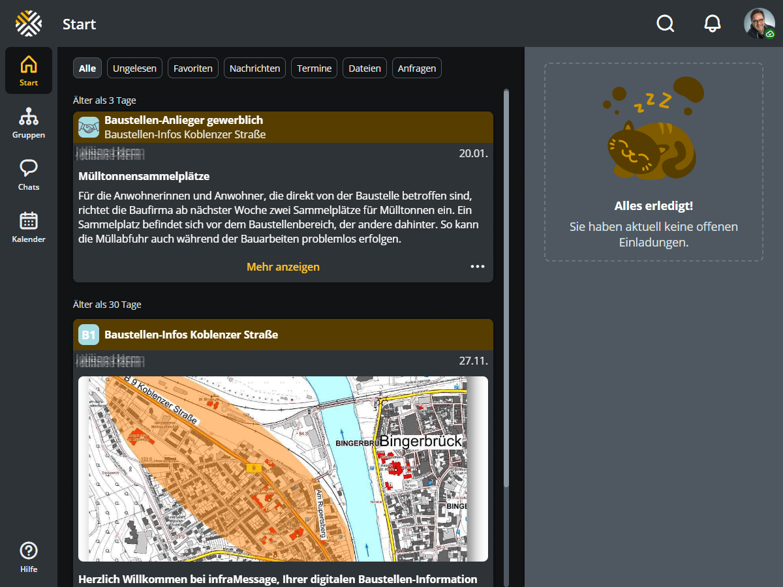Screen dimensions: 783x587
Task: Toggle the Ungelesen filter
Action: point(134,68)
